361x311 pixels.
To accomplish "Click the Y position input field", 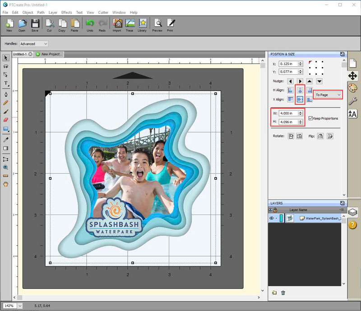I will pos(288,72).
